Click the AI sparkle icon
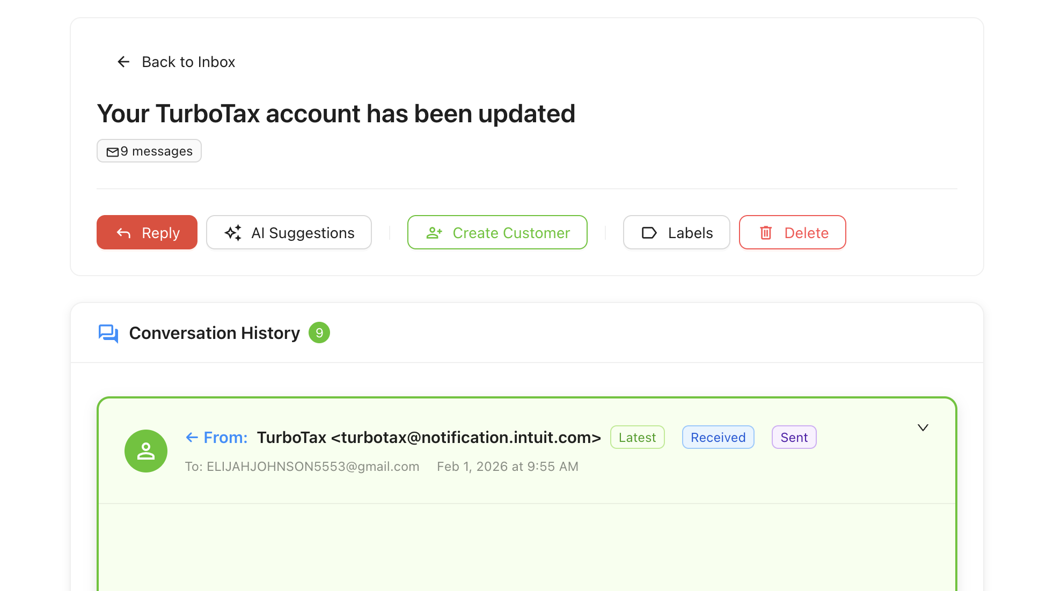Image resolution: width=1054 pixels, height=591 pixels. click(233, 233)
